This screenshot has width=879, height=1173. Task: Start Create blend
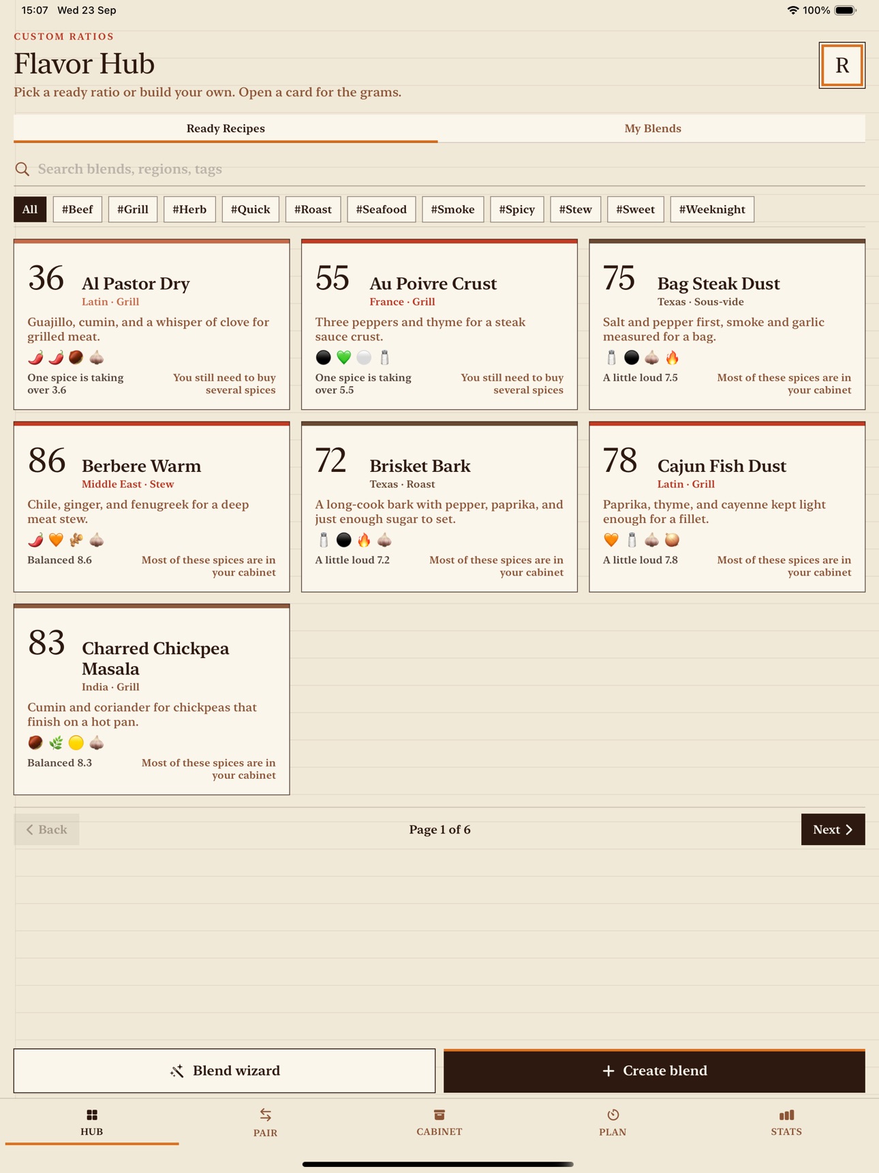654,1071
